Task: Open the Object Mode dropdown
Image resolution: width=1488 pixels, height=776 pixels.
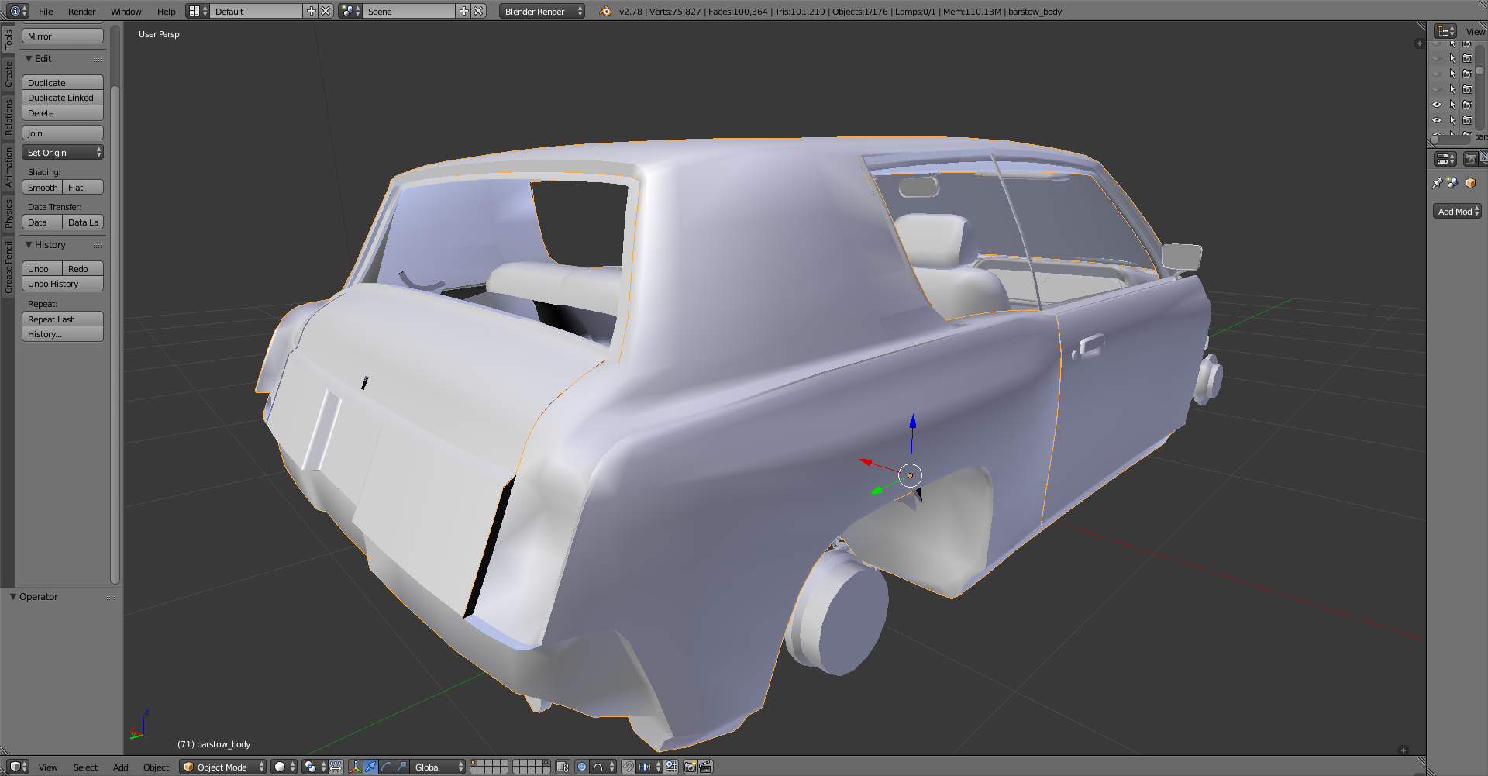Action: [222, 767]
